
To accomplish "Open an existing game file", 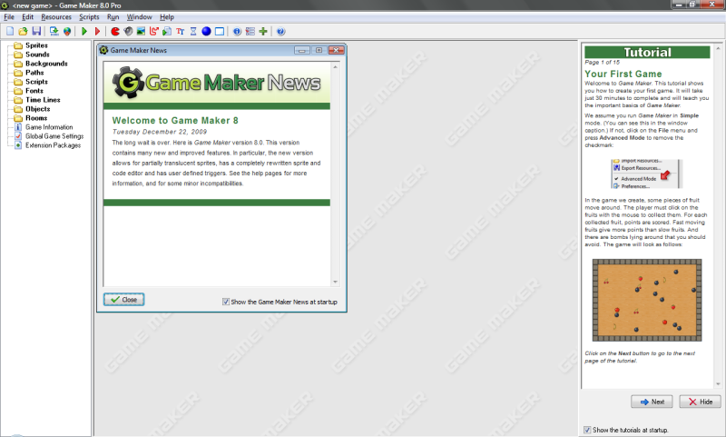I will pos(23,32).
